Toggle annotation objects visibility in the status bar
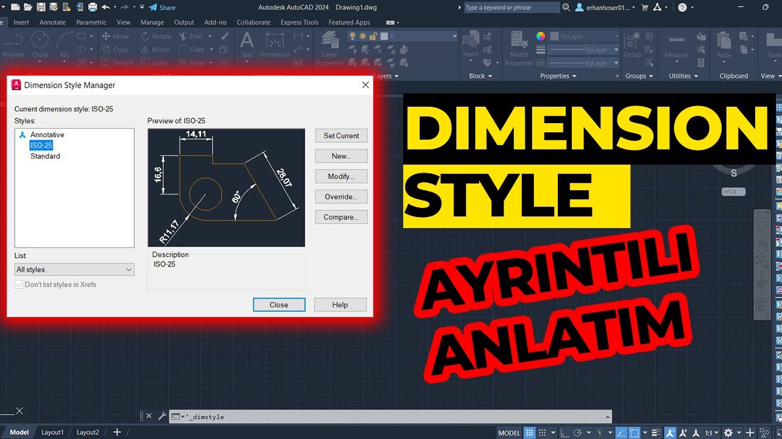The width and height of the screenshot is (782, 439). click(x=670, y=433)
